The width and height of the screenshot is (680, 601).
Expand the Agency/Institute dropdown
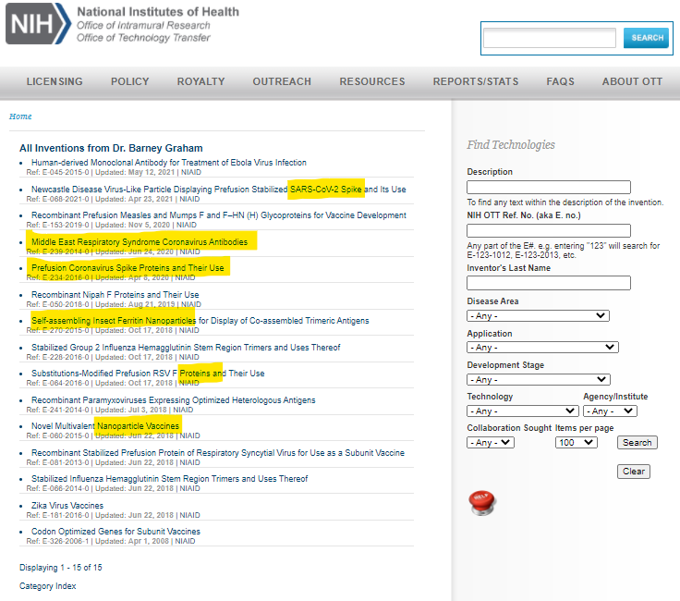pos(610,411)
